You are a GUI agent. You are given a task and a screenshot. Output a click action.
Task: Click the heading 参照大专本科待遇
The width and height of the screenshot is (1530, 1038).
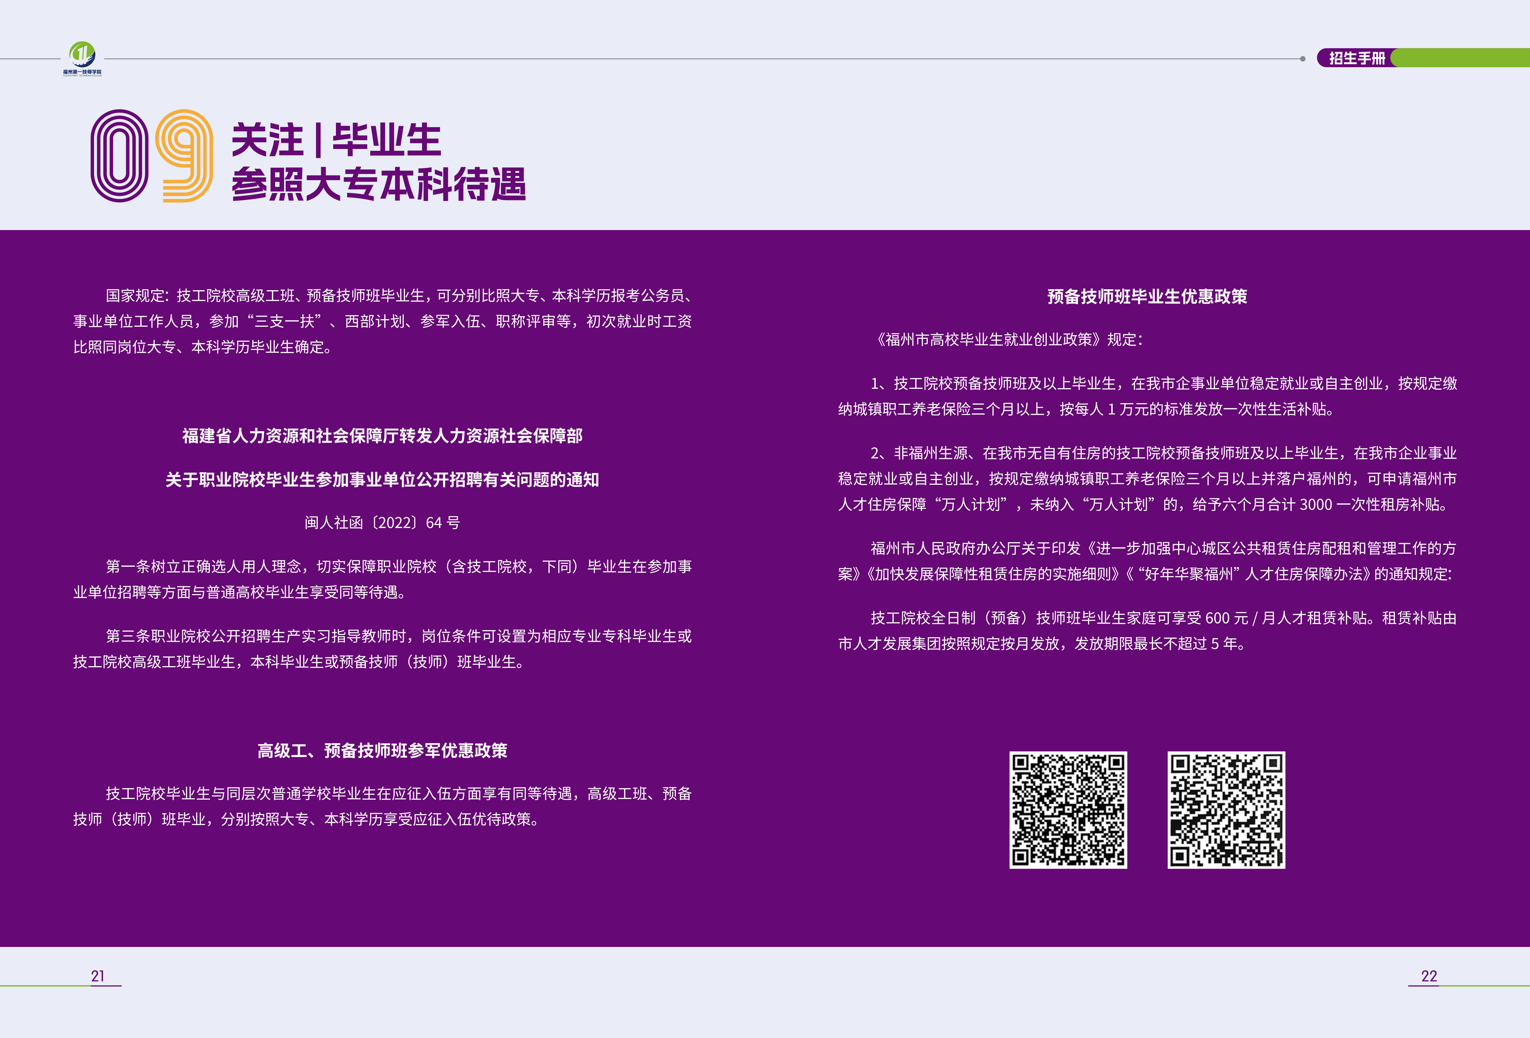(x=378, y=184)
